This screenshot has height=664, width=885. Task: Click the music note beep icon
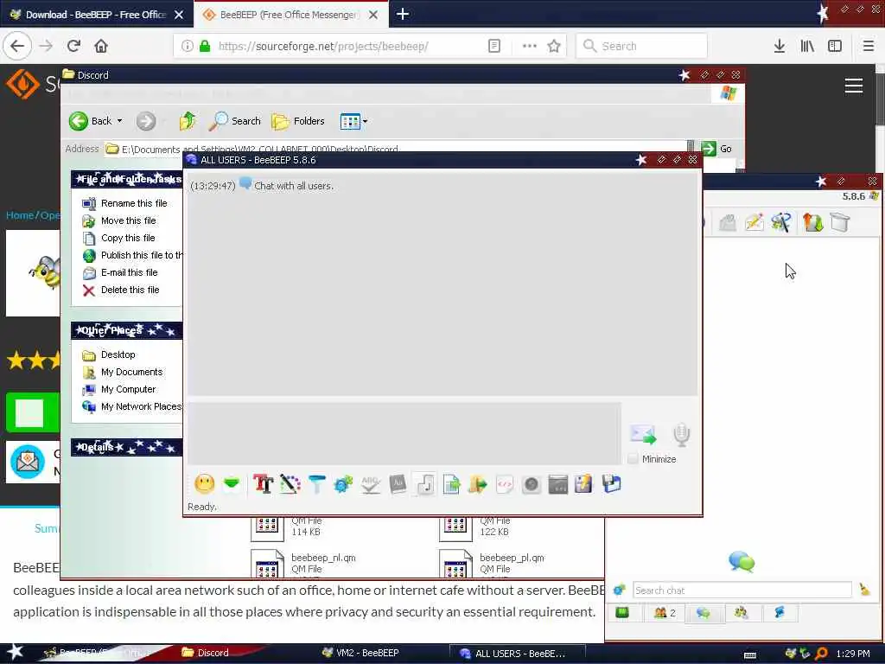tap(424, 484)
